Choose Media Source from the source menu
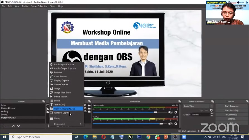The width and height of the screenshot is (249, 140). (67, 96)
